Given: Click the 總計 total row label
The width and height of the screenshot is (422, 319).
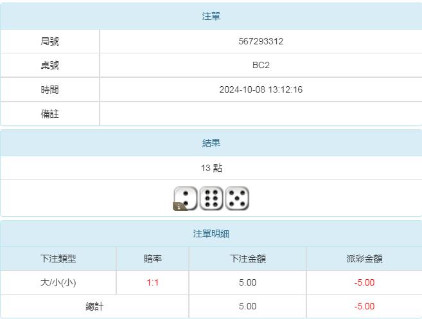Looking at the screenshot, I should click(x=94, y=306).
